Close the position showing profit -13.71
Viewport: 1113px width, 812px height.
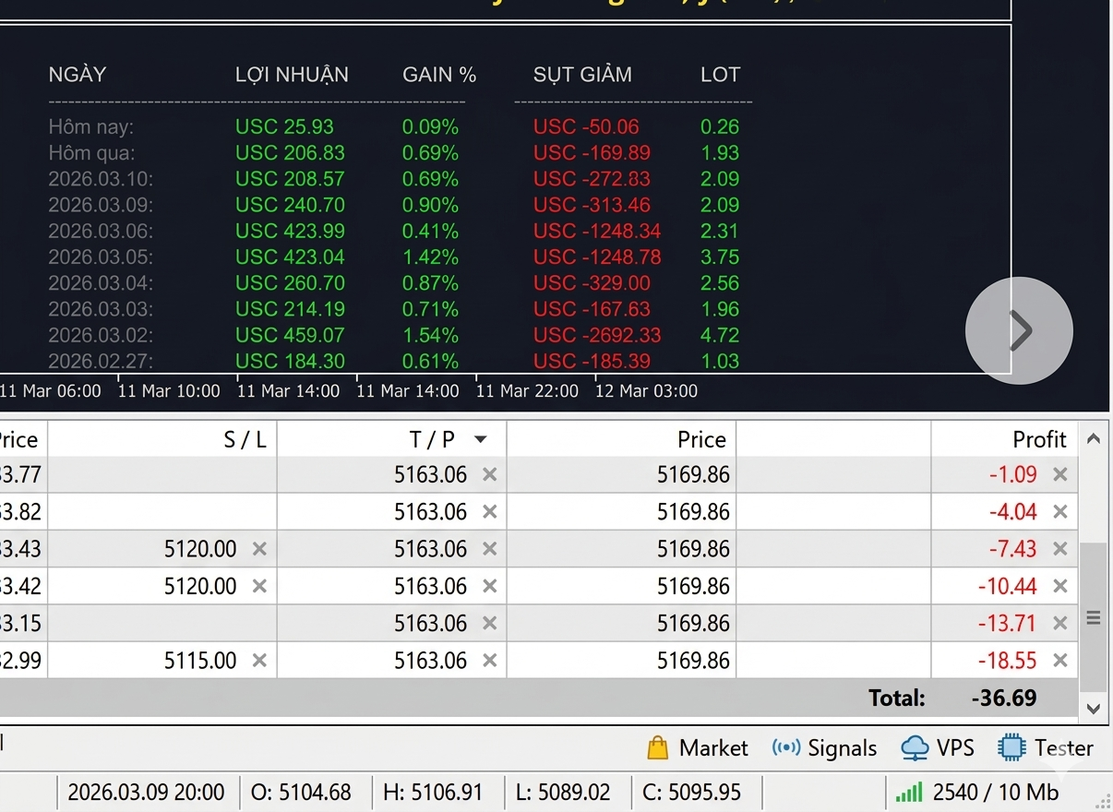click(1060, 623)
